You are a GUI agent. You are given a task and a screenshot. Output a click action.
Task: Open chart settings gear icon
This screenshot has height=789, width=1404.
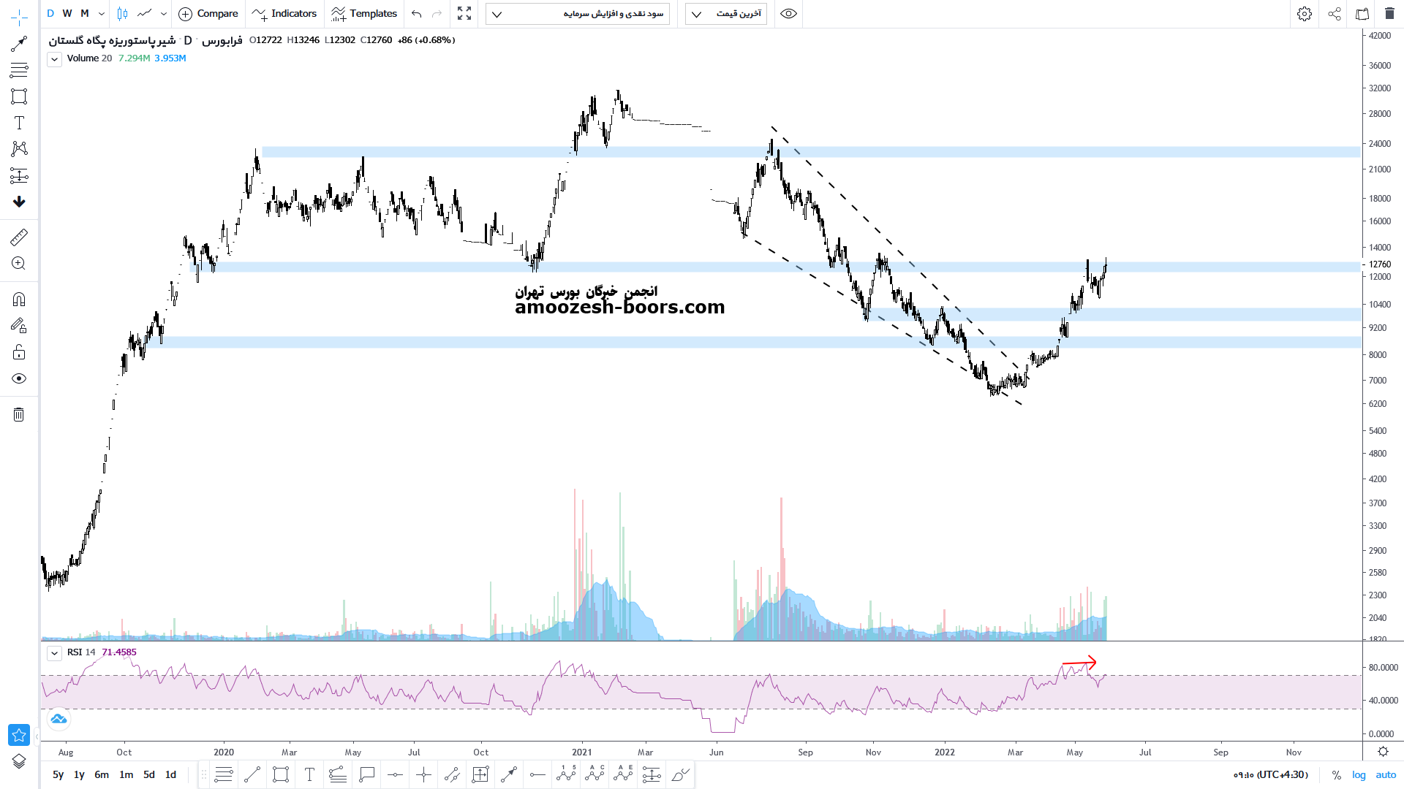click(x=1304, y=14)
